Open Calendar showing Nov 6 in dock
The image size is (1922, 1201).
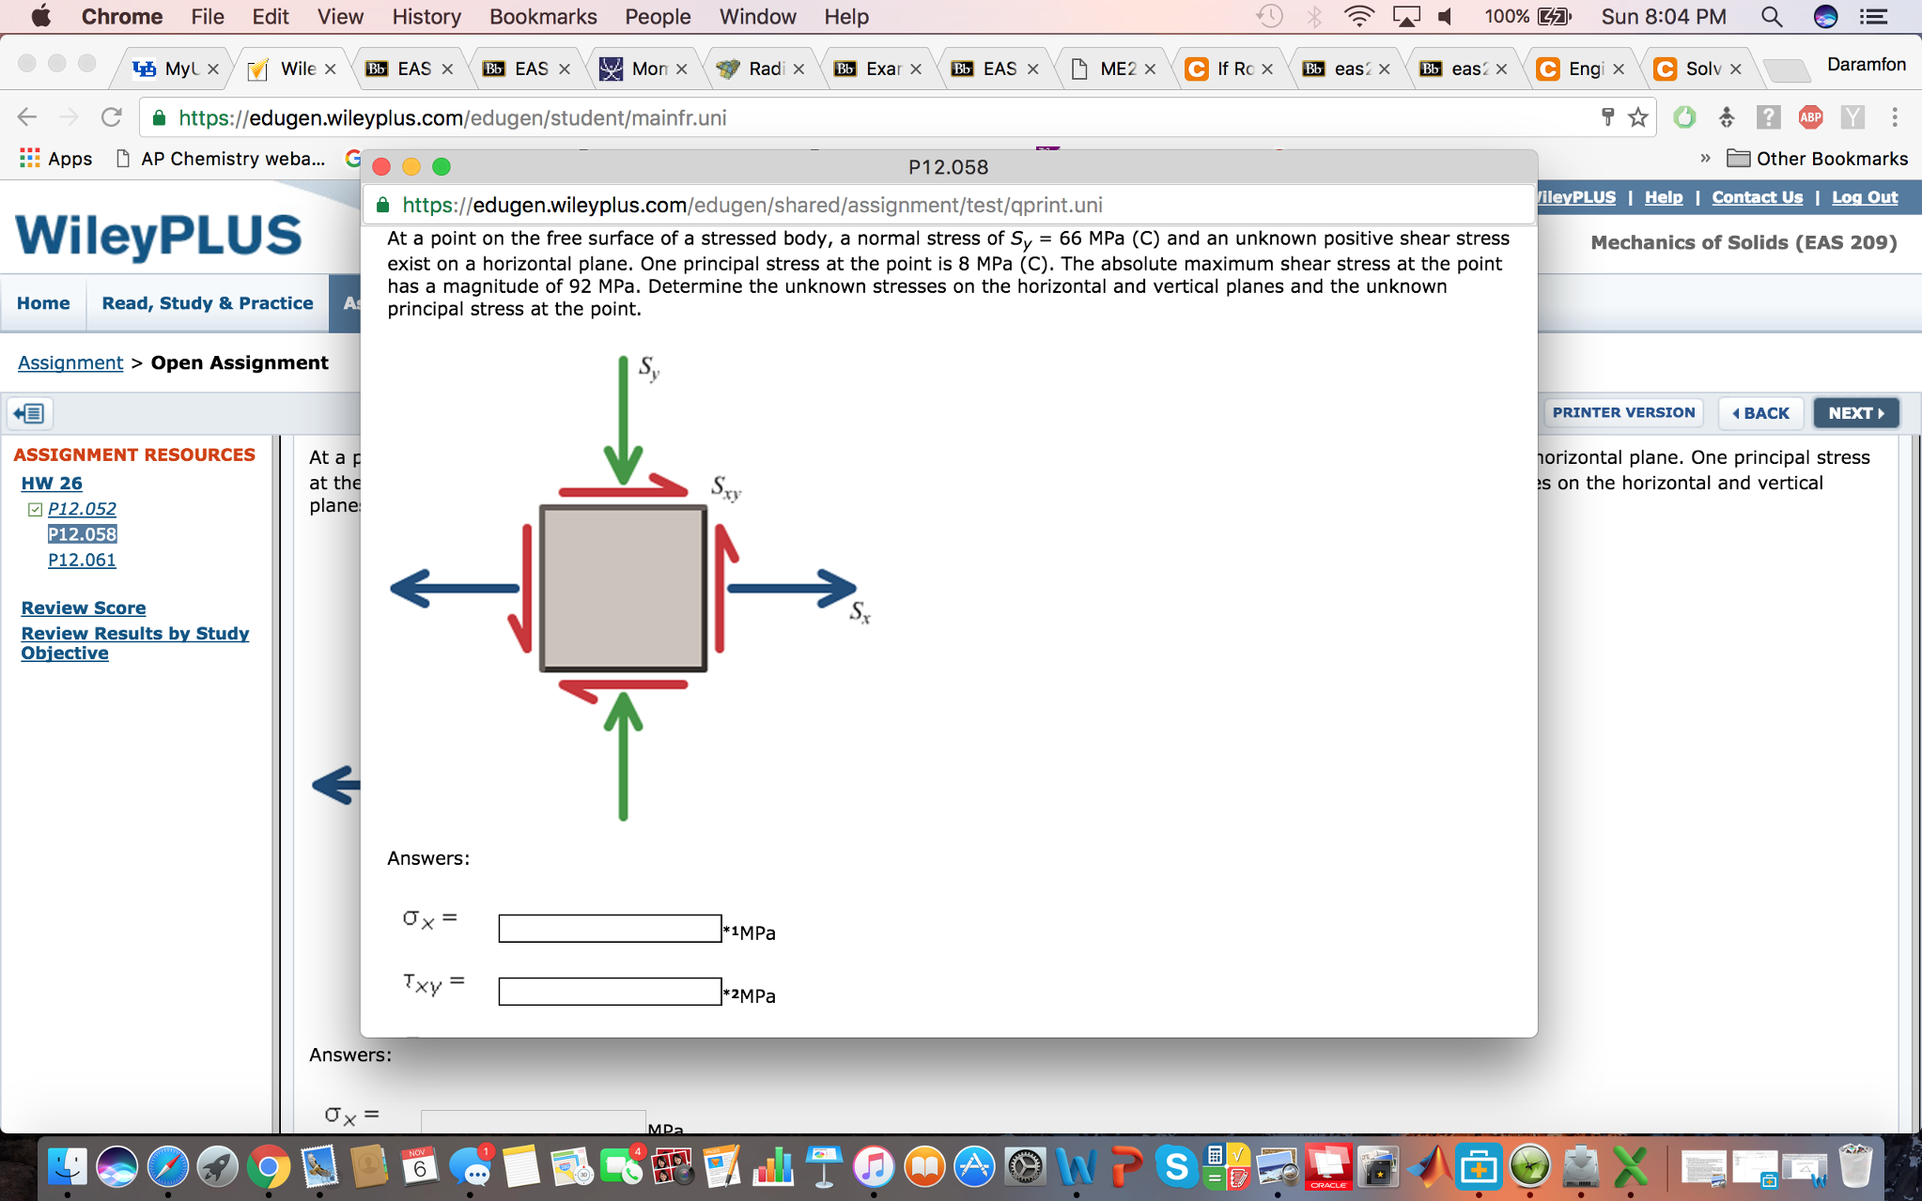point(419,1167)
